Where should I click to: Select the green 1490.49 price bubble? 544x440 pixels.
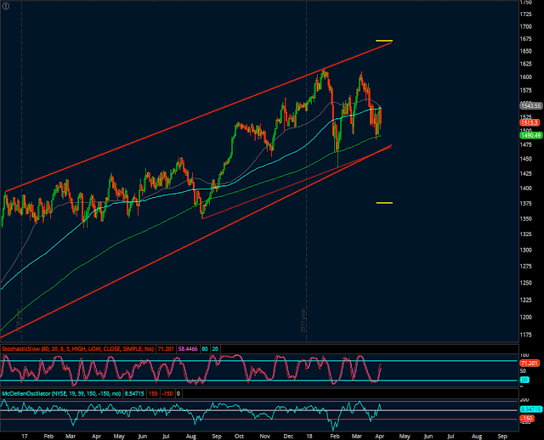(530, 135)
